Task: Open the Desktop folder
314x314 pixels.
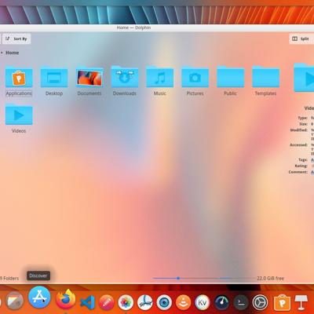Action: pyautogui.click(x=54, y=78)
